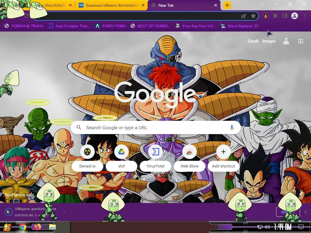The height and width of the screenshot is (233, 311).
Task: Click Chrome icon in the taskbar
Action: [x=22, y=227]
